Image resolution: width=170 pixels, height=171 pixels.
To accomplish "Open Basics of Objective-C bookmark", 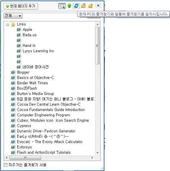I will pyautogui.click(x=35, y=78).
